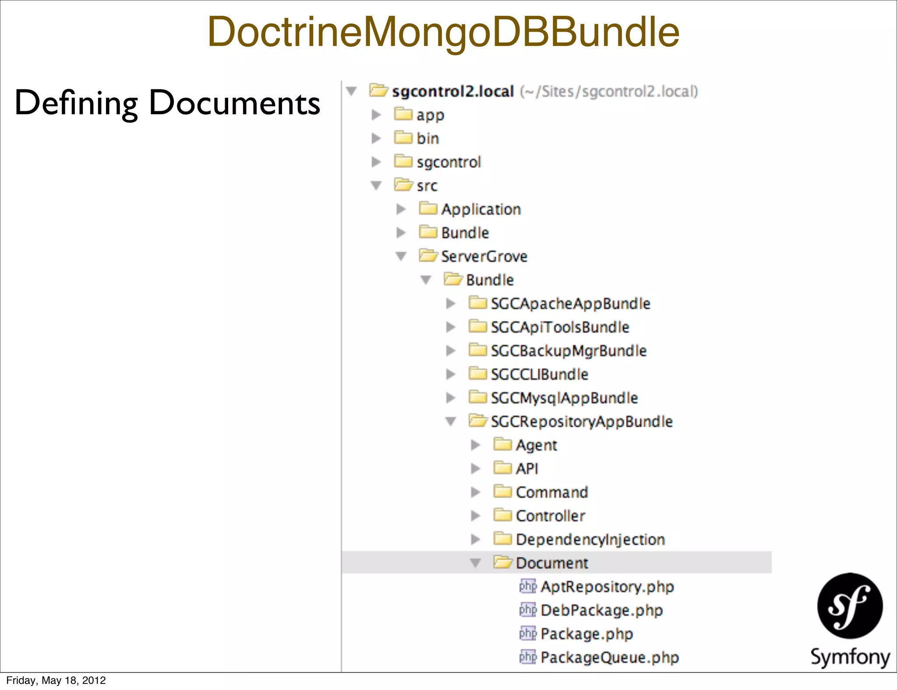The image size is (897, 690).
Task: Click the ~/Sites/sgcontrol2.local path text
Action: pos(609,92)
